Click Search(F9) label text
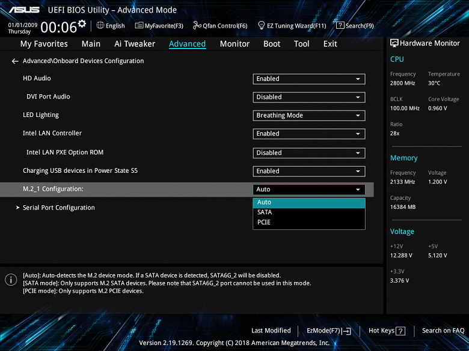The width and height of the screenshot is (469, 351). [x=360, y=26]
